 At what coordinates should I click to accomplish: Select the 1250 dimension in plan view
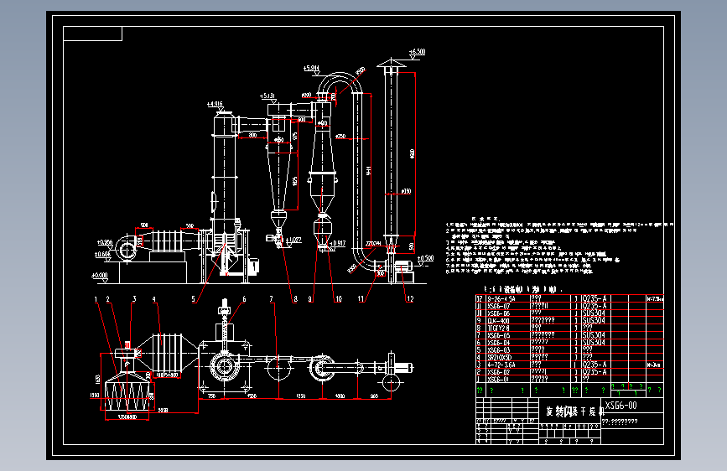pyautogui.click(x=300, y=396)
